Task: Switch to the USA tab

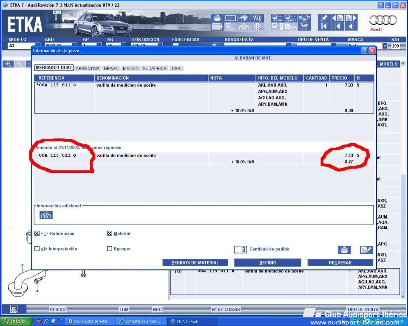Action: pyautogui.click(x=176, y=68)
